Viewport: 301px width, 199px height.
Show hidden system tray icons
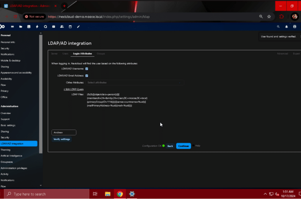point(265,194)
